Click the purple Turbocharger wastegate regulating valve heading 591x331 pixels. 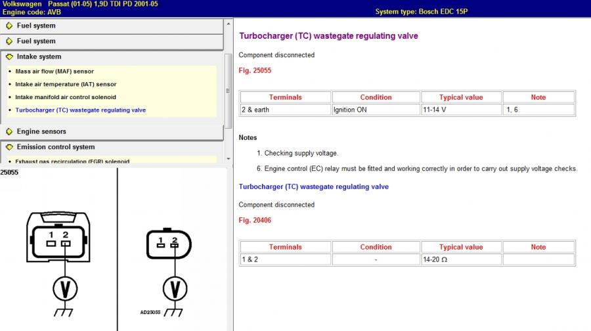pos(328,36)
